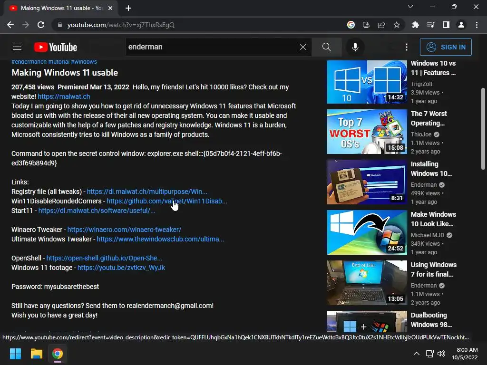Open a new tab with the plus button
This screenshot has height=365, width=487.
tap(128, 8)
